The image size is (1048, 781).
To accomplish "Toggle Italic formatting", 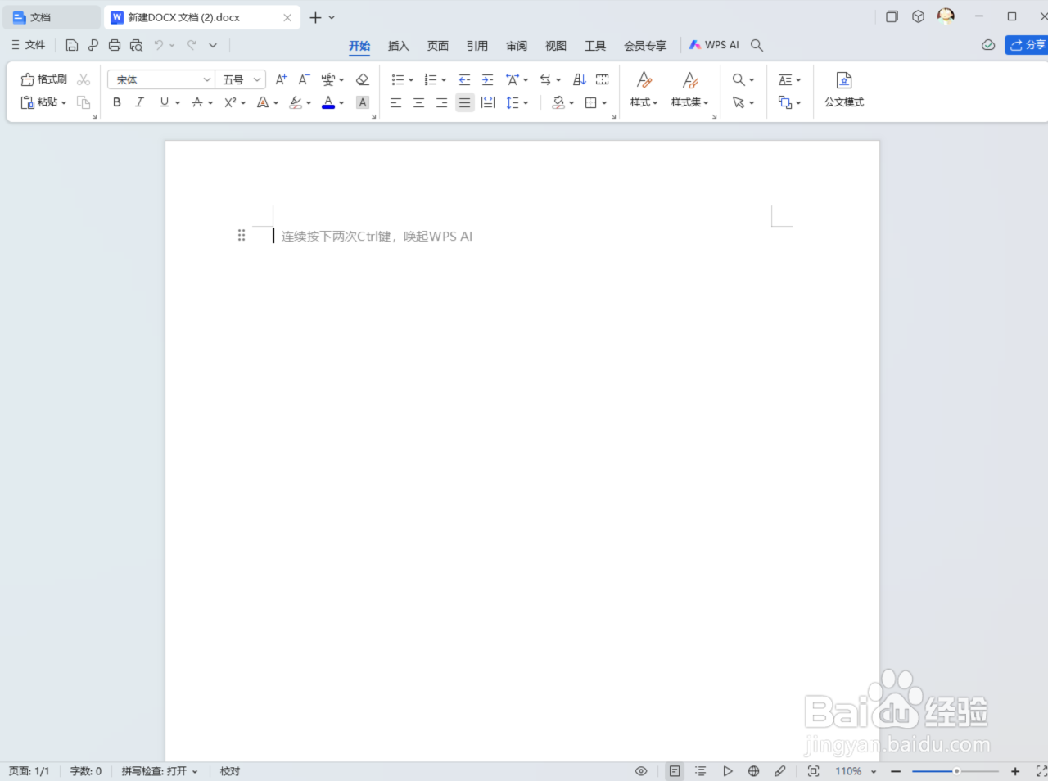I will click(140, 102).
